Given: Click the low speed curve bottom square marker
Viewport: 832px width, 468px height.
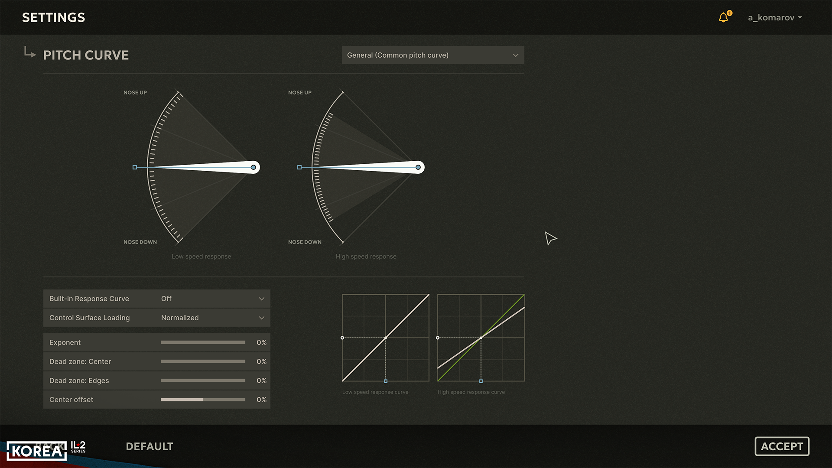Looking at the screenshot, I should 386,381.
